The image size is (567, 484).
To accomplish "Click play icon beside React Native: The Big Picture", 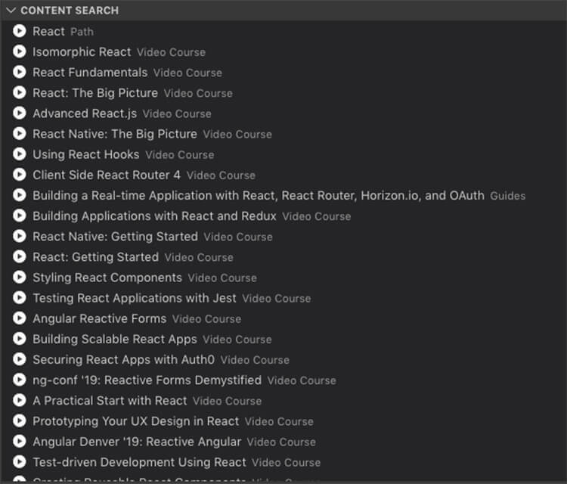I will pos(20,134).
